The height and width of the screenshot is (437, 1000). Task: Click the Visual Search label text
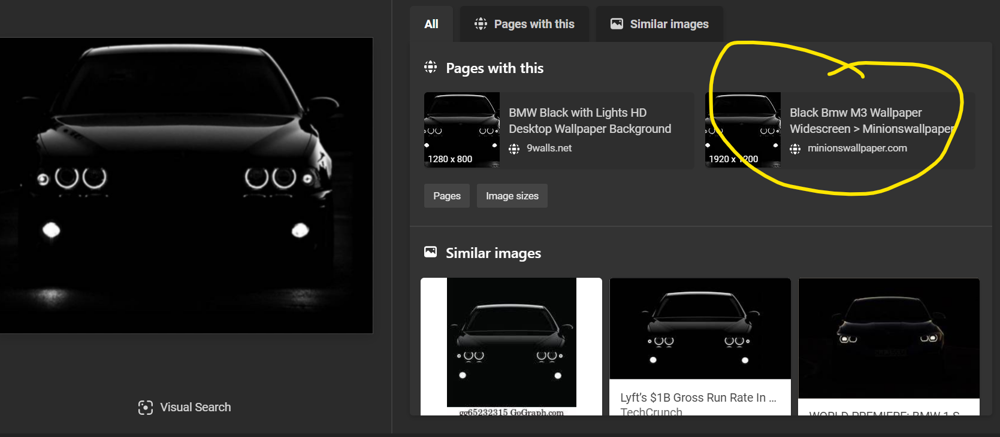pos(195,407)
